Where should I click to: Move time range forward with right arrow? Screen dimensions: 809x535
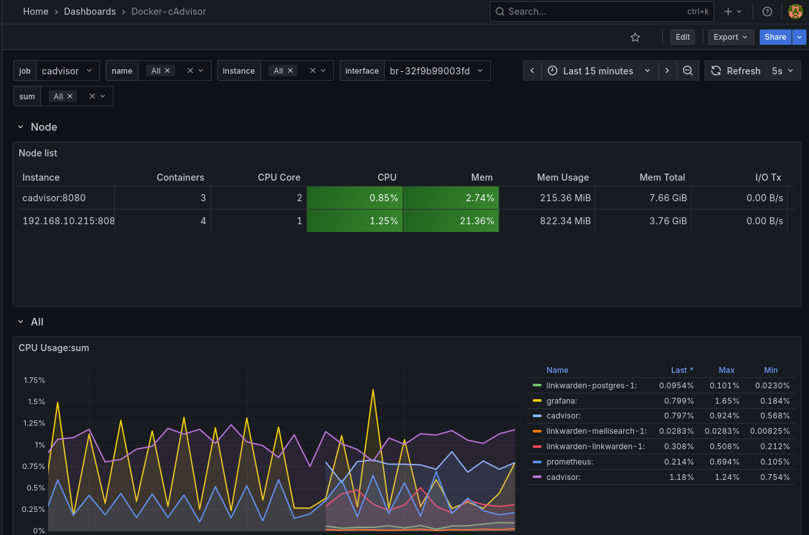(667, 70)
